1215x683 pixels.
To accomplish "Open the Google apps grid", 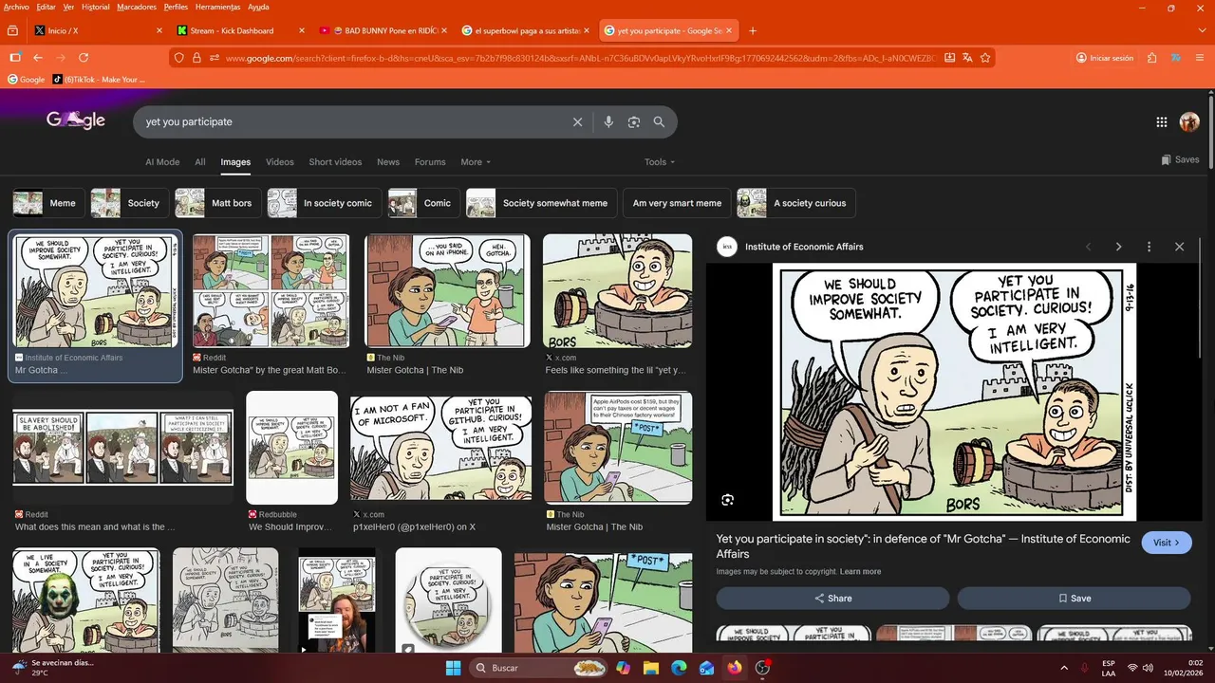I will click(1162, 121).
